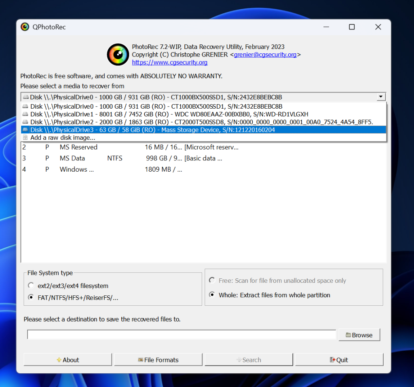The width and height of the screenshot is (414, 387).
Task: Click the folder icon on Browse button
Action: (x=348, y=335)
